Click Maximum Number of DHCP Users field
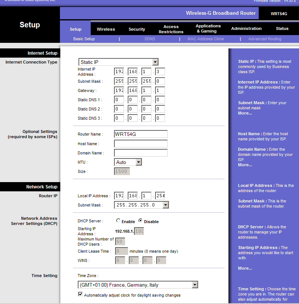The width and height of the screenshot is (299, 304). click(120, 242)
